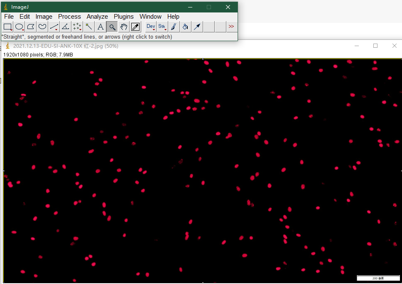Expand more tools with the >> button
This screenshot has width=402, height=284.
[x=231, y=27]
